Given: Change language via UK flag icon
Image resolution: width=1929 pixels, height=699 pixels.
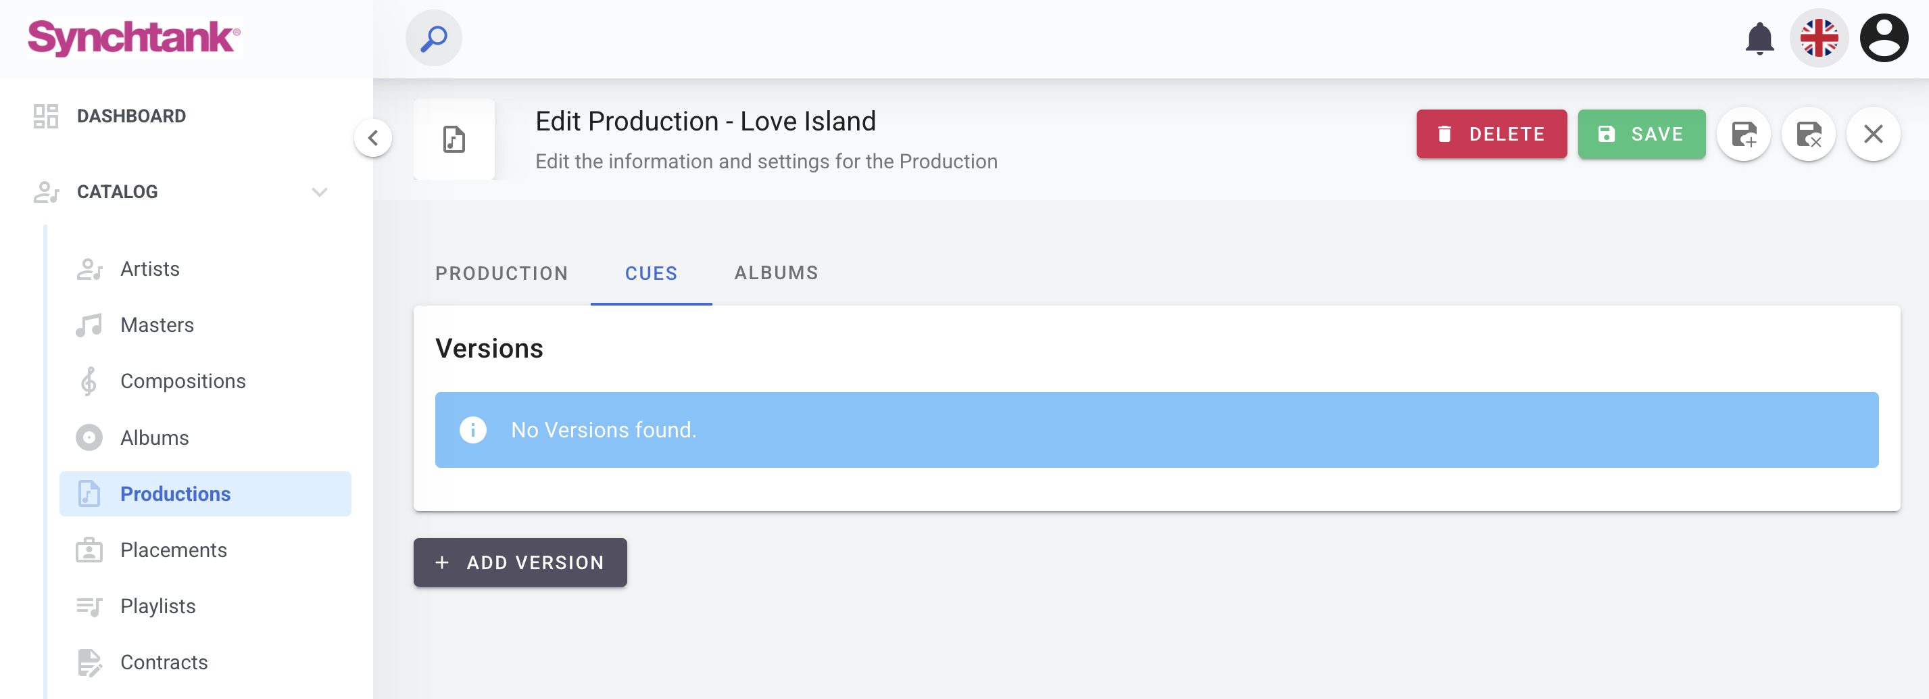Looking at the screenshot, I should coord(1819,39).
